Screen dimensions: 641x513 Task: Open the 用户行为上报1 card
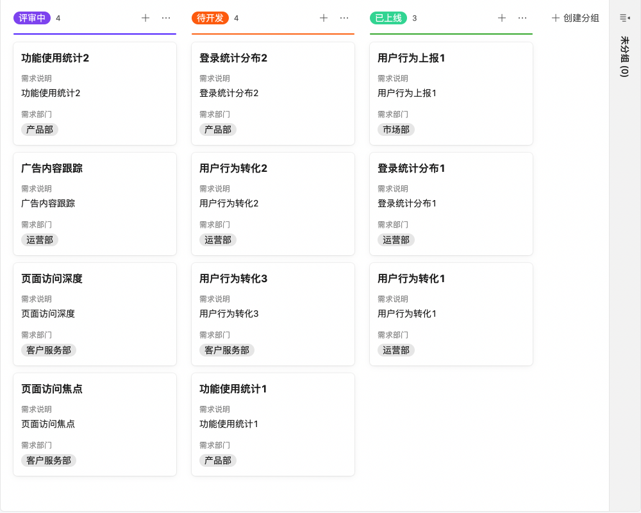(451, 93)
